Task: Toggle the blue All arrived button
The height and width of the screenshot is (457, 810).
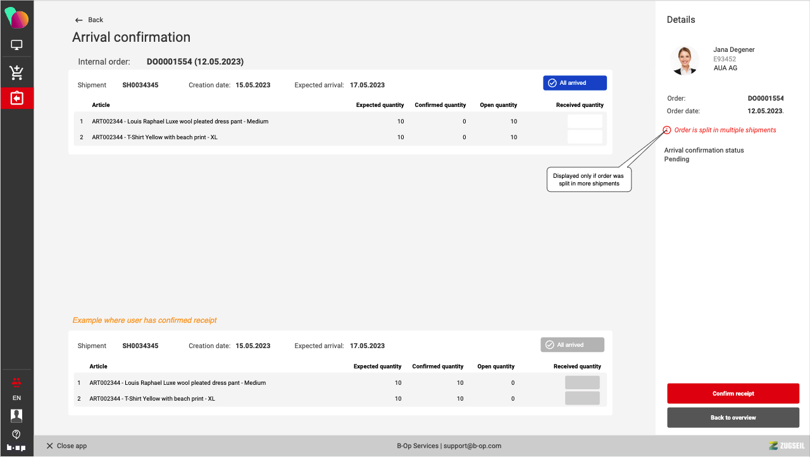Action: [575, 83]
